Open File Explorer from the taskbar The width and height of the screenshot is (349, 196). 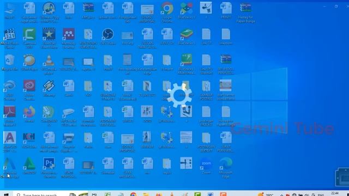pos(146,194)
